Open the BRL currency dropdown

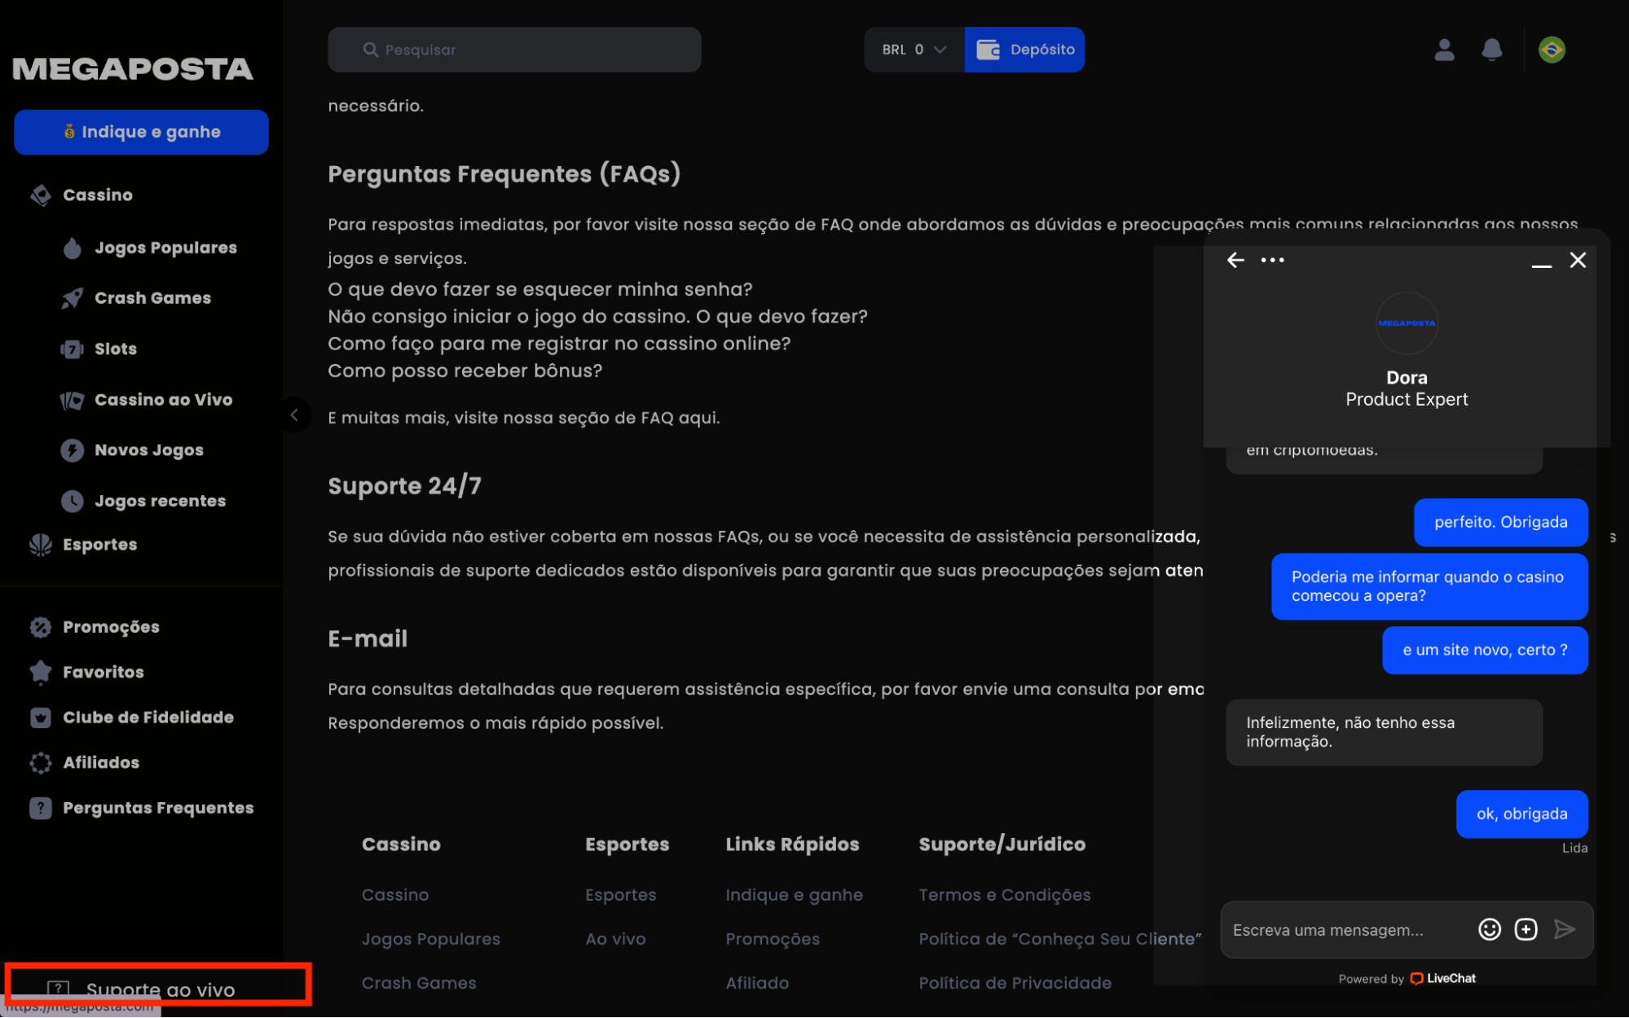(x=914, y=50)
